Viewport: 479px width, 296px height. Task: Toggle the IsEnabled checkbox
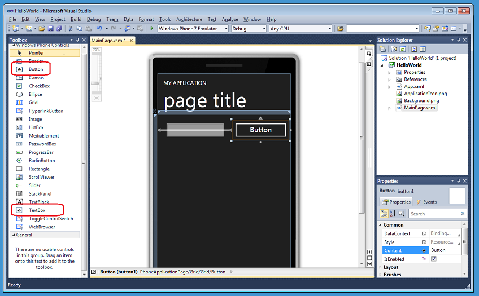coord(433,259)
